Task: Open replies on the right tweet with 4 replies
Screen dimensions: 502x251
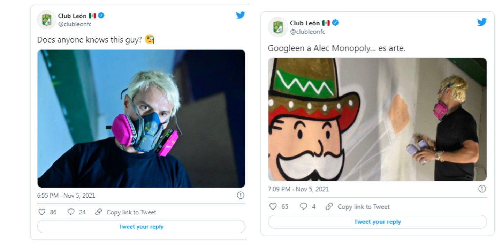Action: [304, 206]
